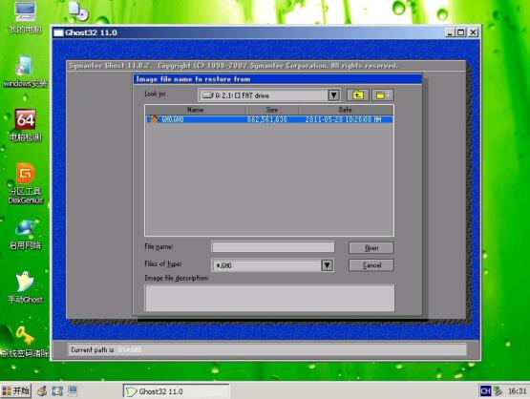
Task: Click the Open button
Action: 371,247
